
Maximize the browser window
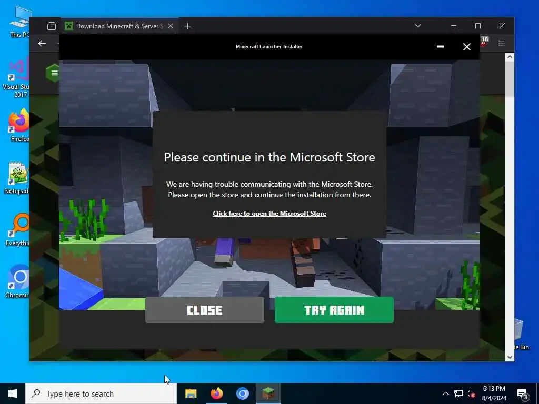point(478,26)
